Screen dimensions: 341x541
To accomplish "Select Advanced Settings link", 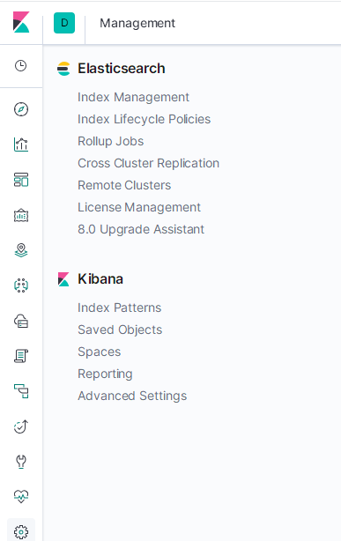I will pyautogui.click(x=132, y=396).
